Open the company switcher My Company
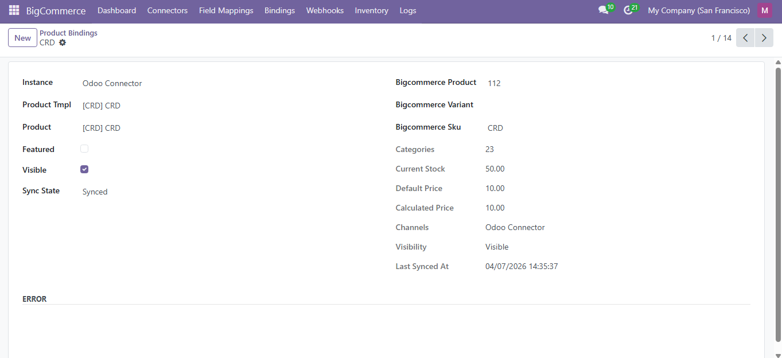This screenshot has width=782, height=358. pyautogui.click(x=698, y=10)
